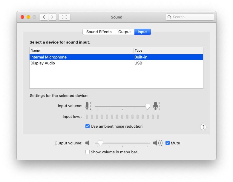Click the quiet speaker icon

pos(87,143)
